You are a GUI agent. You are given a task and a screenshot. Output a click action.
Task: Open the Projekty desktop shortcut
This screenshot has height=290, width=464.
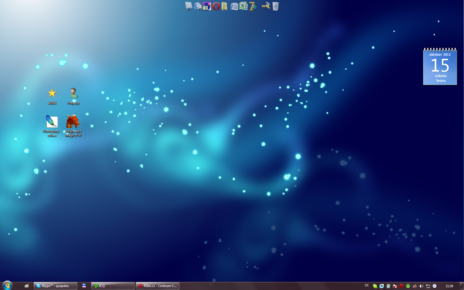pyautogui.click(x=73, y=96)
